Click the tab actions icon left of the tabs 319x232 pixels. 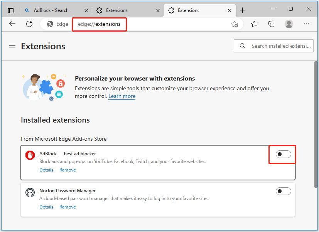click(x=11, y=10)
